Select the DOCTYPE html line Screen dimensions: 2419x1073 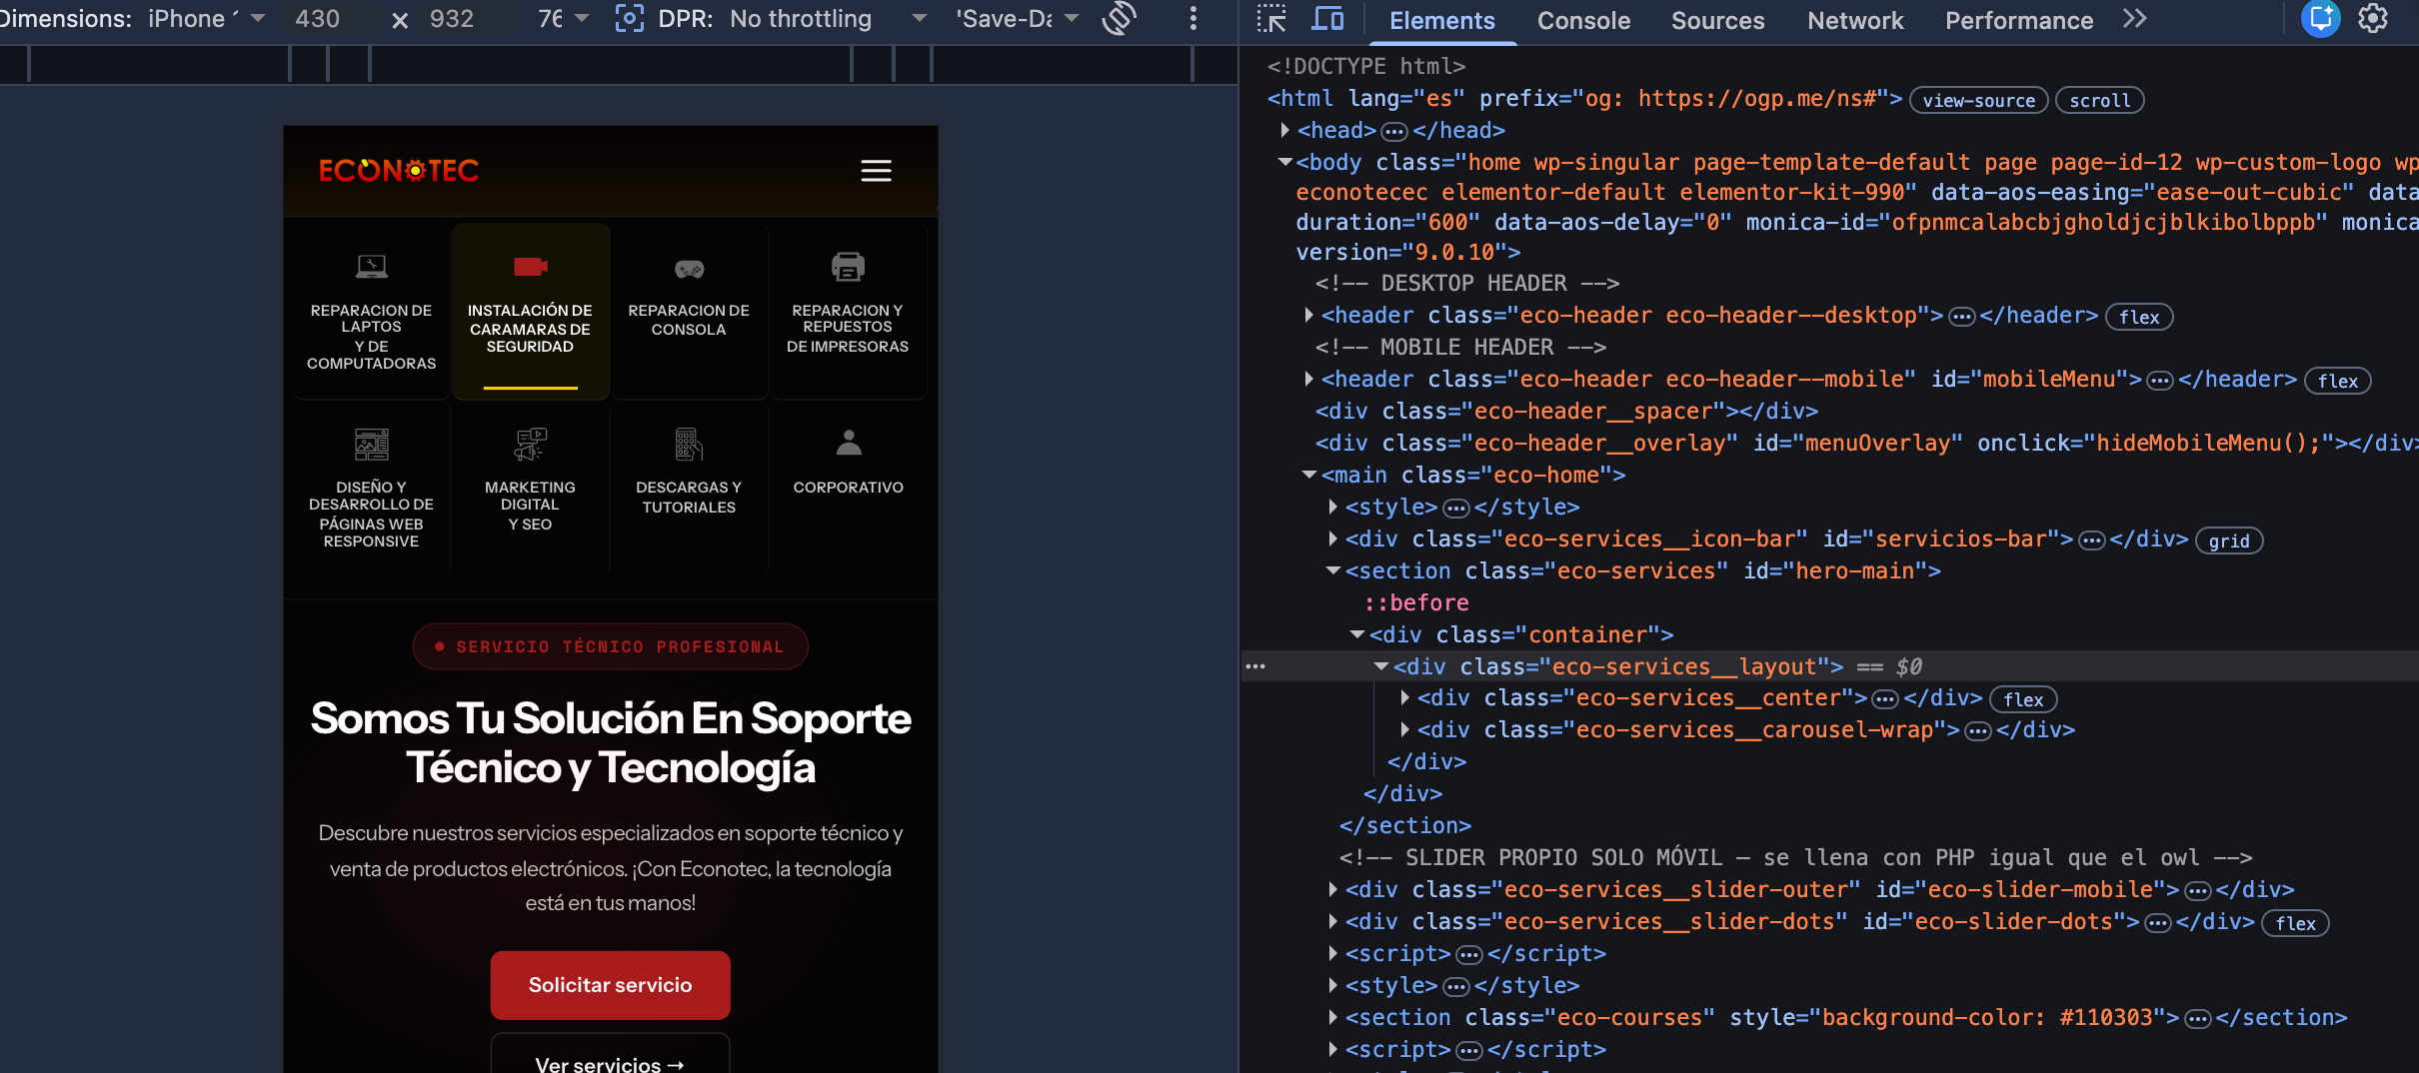point(1365,66)
